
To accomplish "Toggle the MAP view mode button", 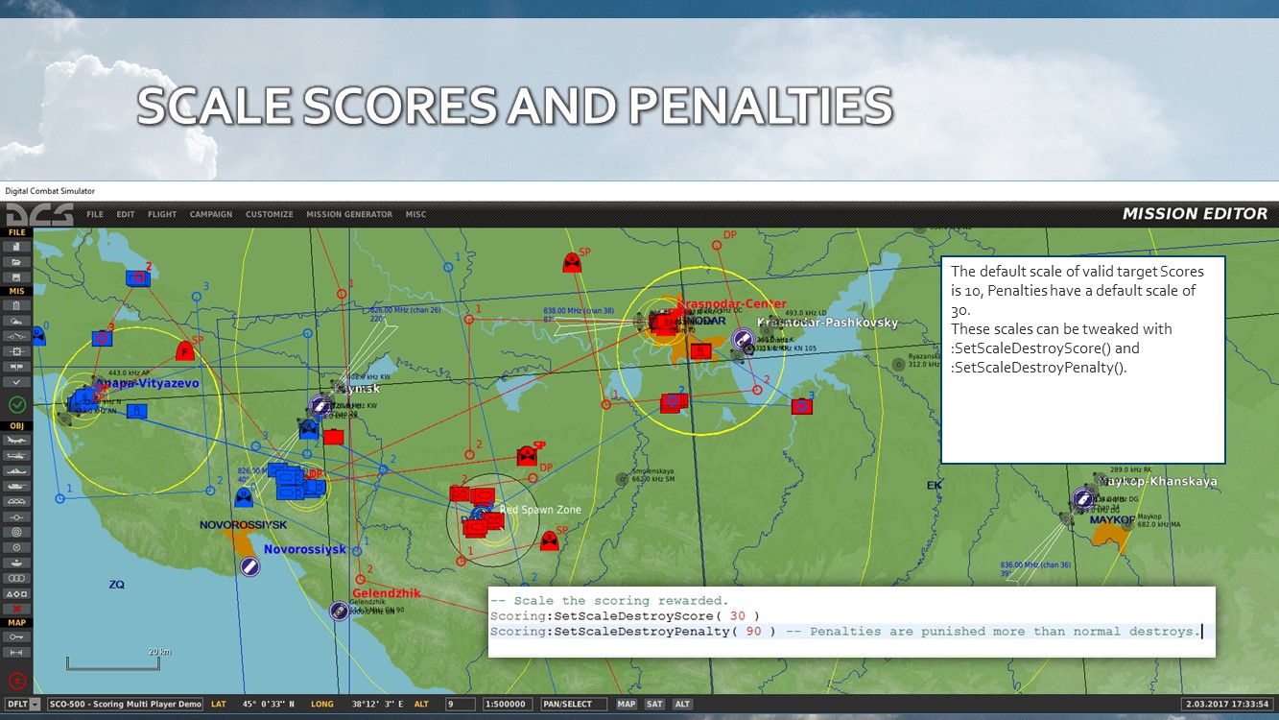I will (626, 704).
